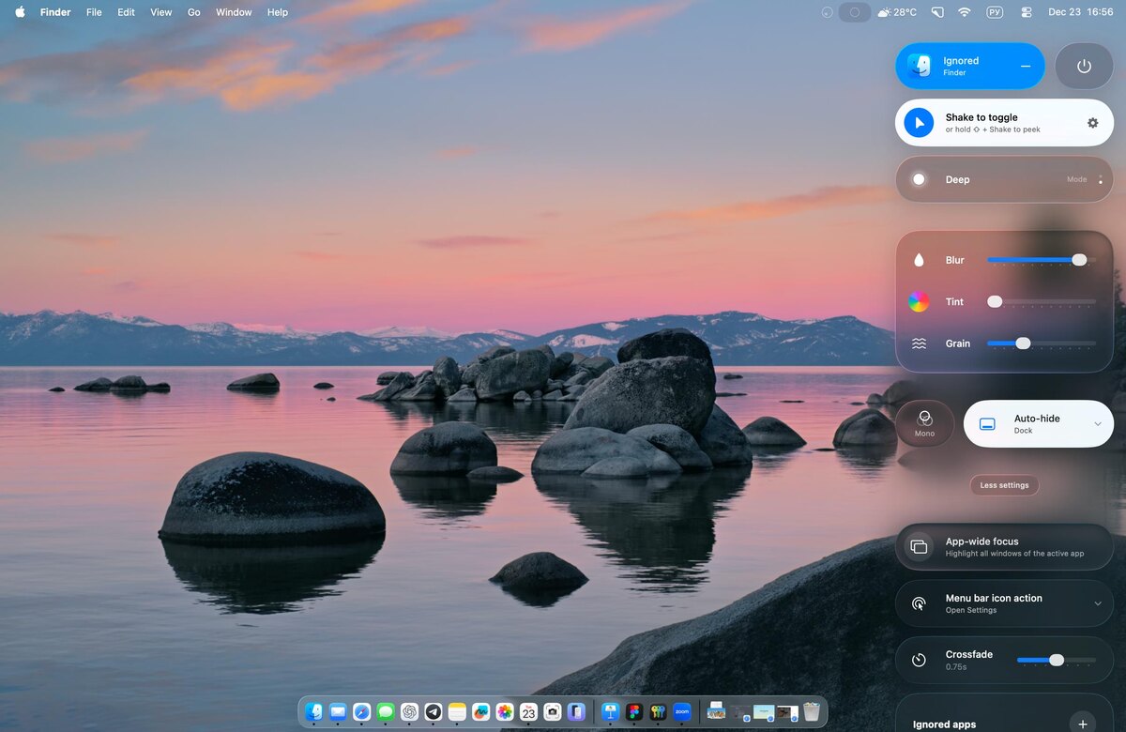Launch Figma from the Dock
Screen dimensions: 1126x732
[634, 712]
